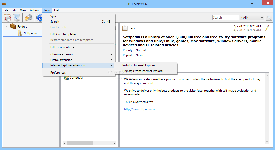Click the pencil edit icon for the task
The image size is (275, 150).
pyautogui.click(x=267, y=28)
